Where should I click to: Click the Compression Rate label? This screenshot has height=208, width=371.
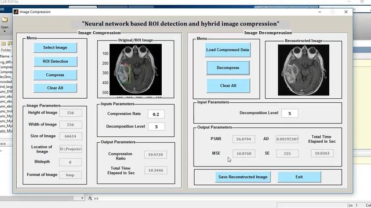[x=124, y=114]
